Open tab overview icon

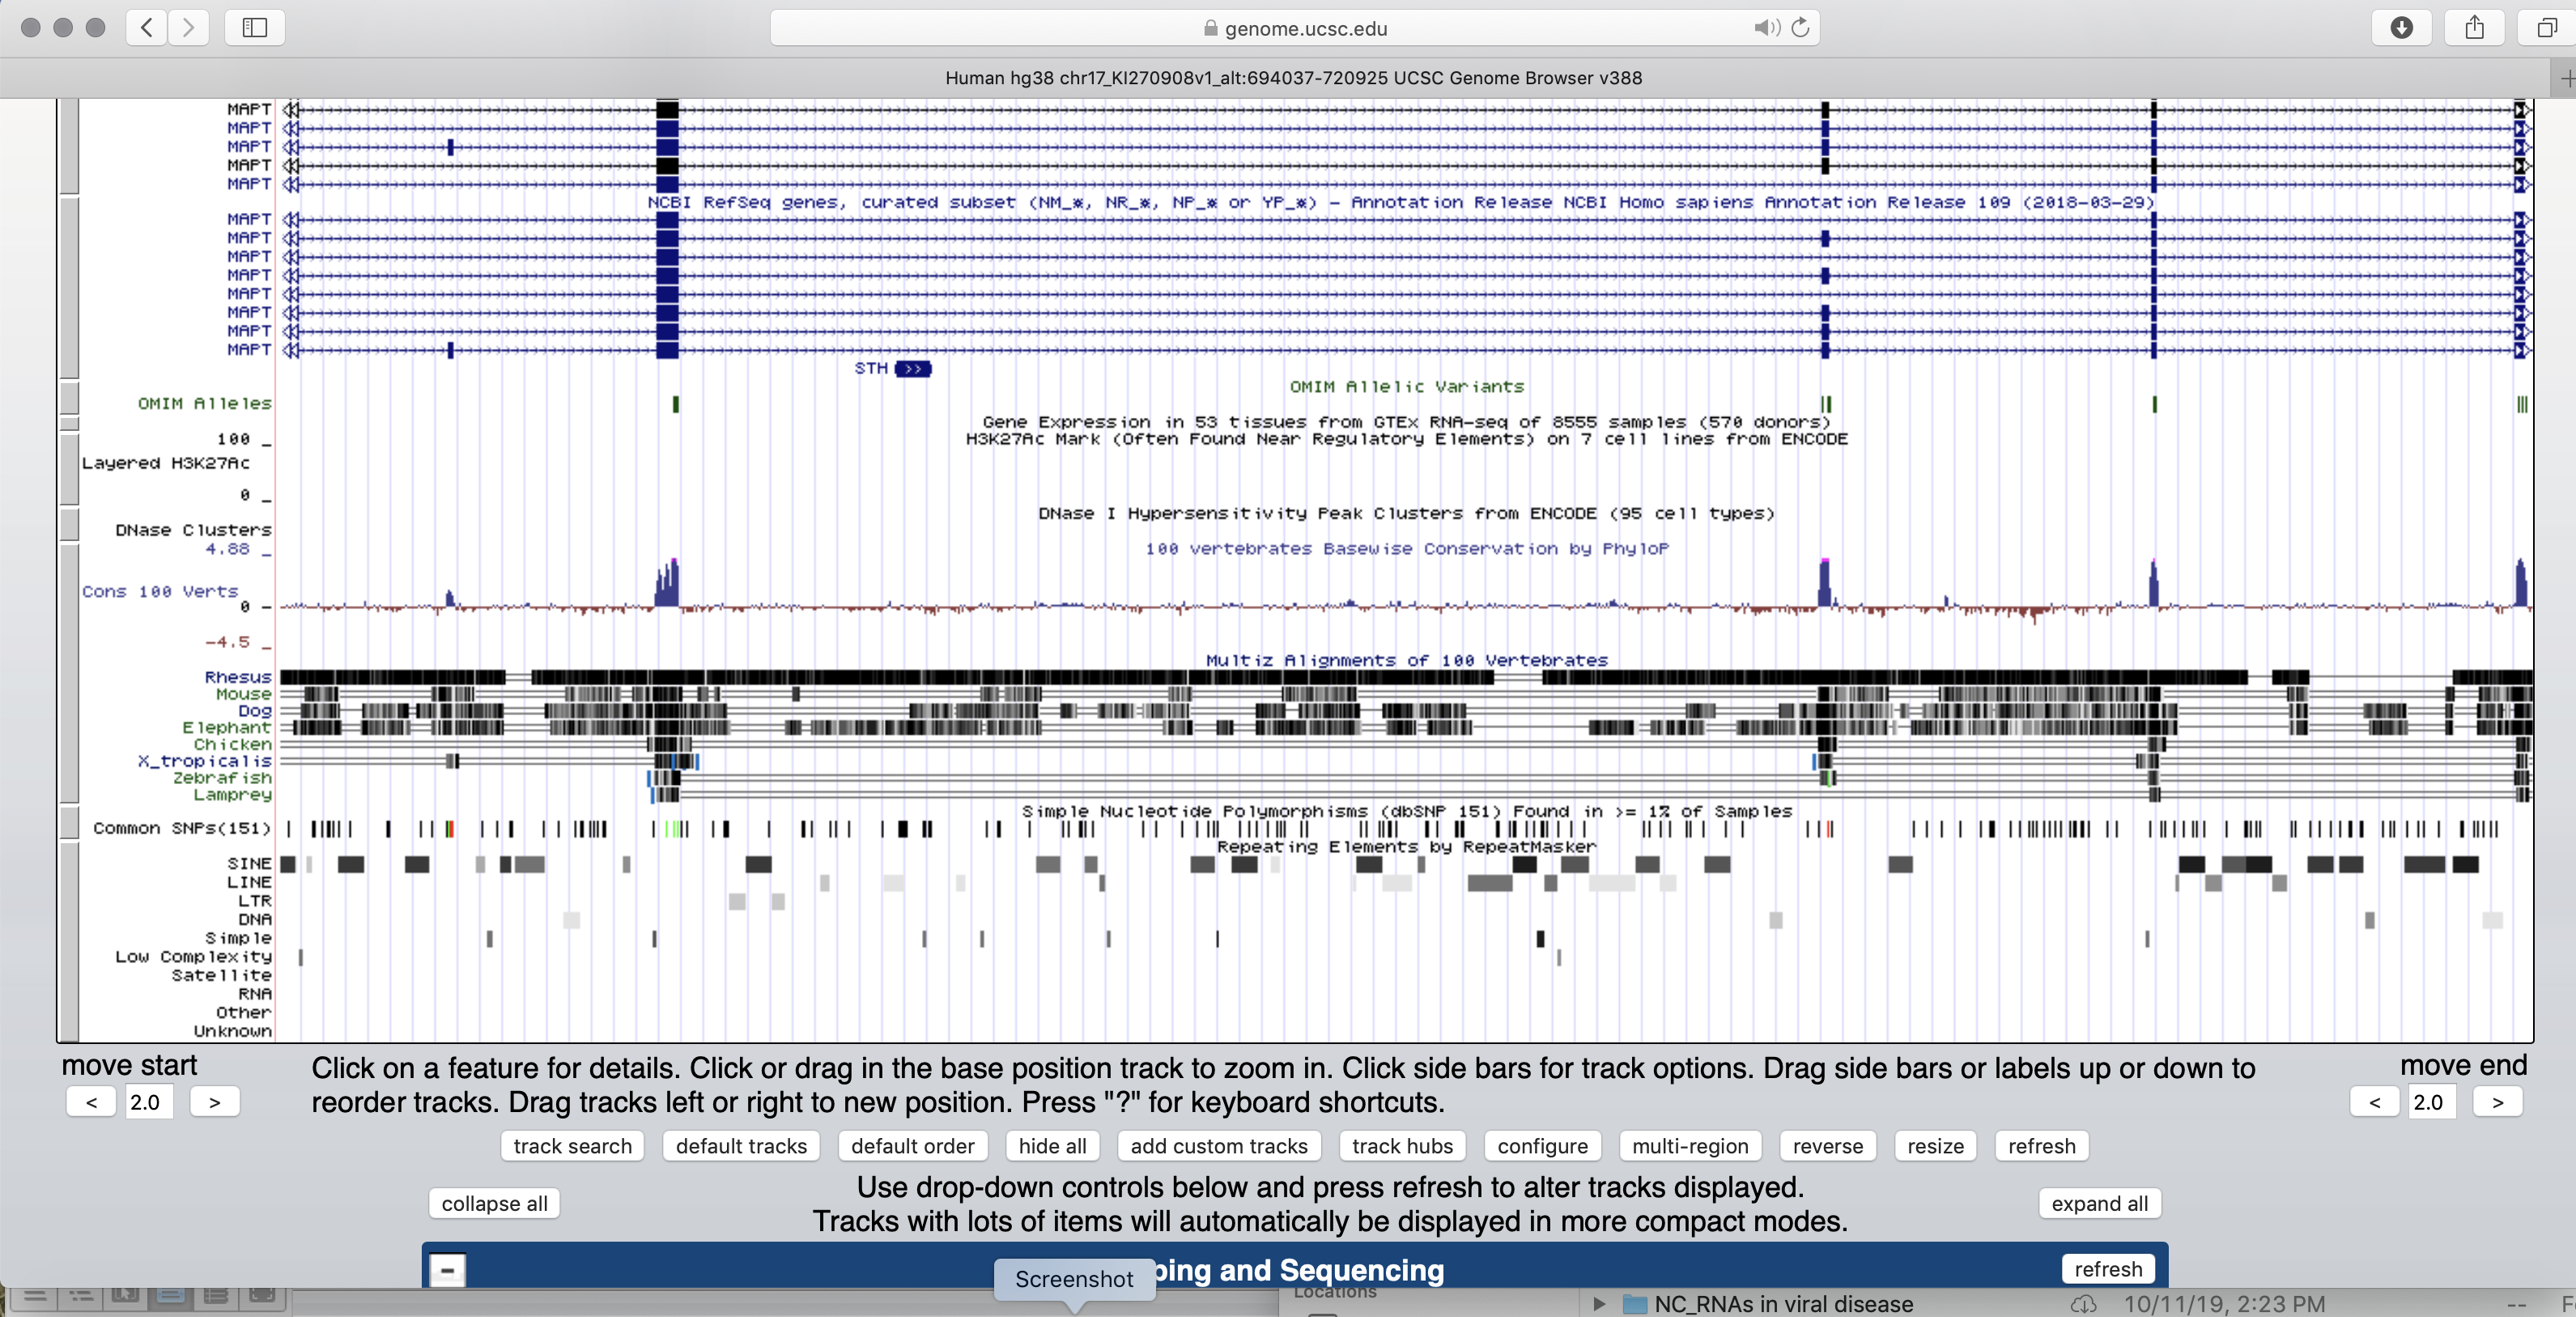pyautogui.click(x=2546, y=27)
